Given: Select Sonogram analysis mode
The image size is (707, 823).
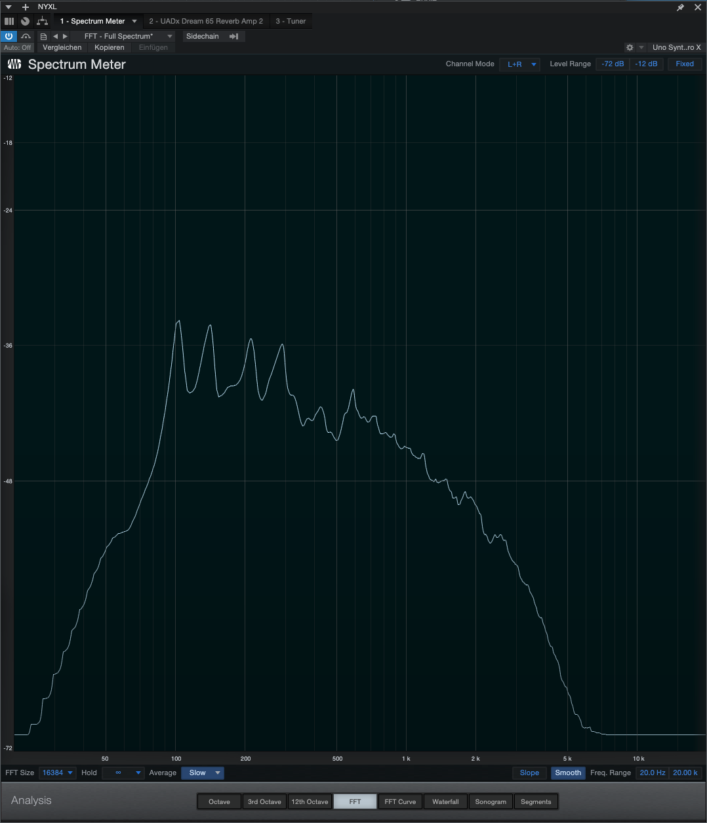Looking at the screenshot, I should (x=491, y=802).
